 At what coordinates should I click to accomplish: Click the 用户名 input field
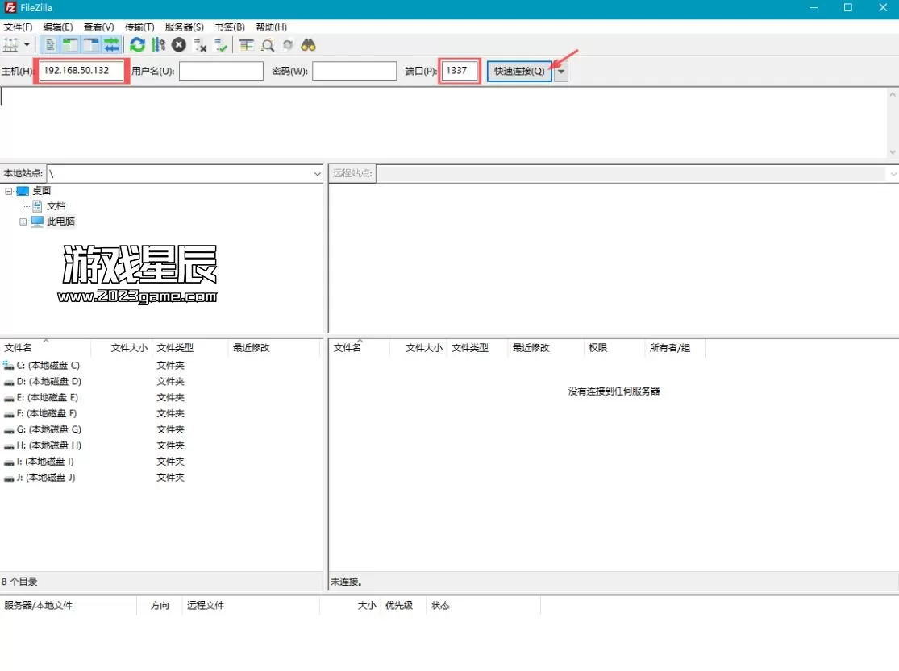[x=221, y=71]
